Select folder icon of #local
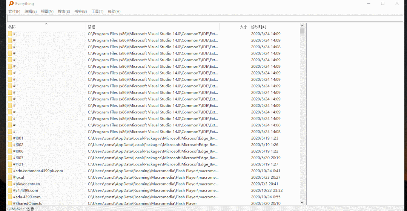 [x=10, y=178]
